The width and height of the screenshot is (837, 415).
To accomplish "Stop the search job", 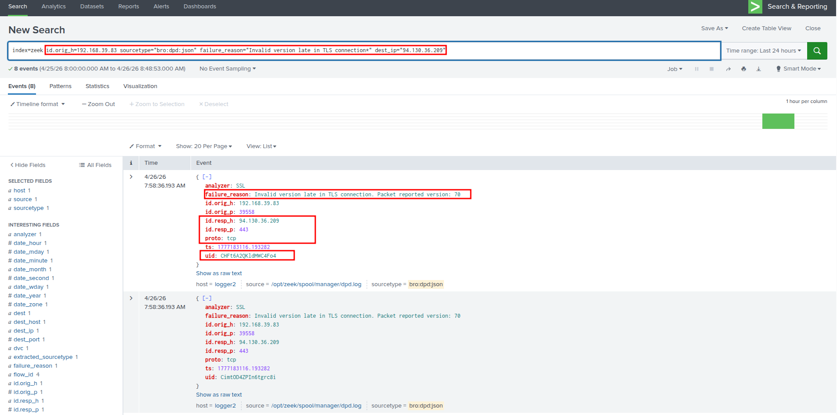I will [711, 69].
